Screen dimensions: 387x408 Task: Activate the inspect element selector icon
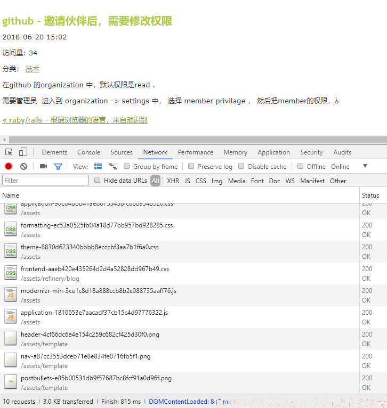click(x=9, y=152)
